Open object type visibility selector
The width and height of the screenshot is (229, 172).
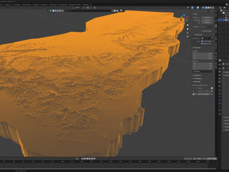188,8
